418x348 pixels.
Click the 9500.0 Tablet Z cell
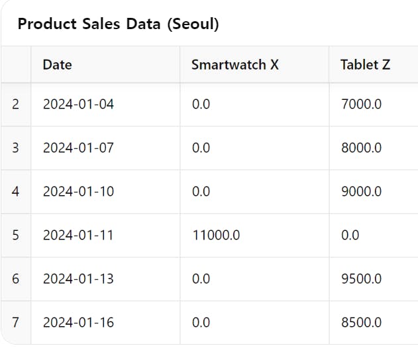point(361,279)
